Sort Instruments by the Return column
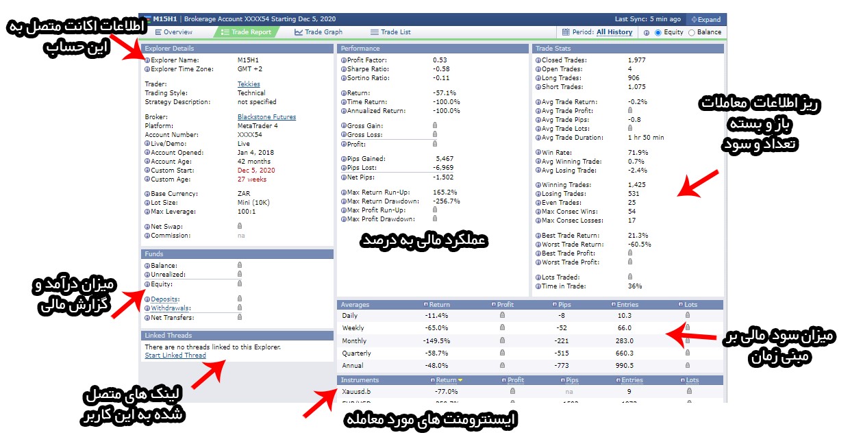850x448 pixels. [446, 380]
